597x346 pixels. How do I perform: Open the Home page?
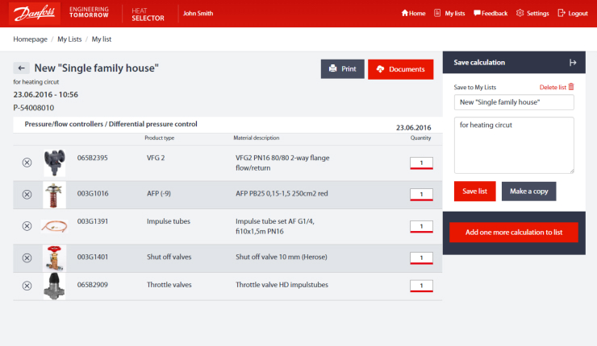coord(412,14)
